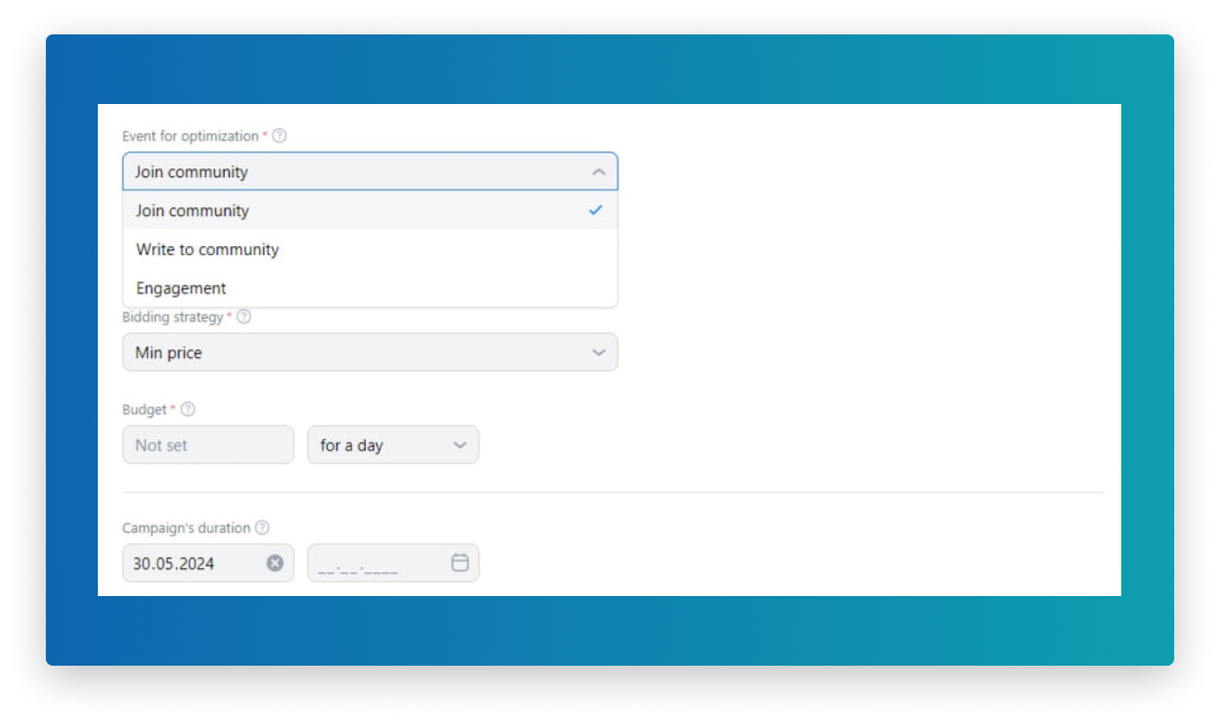The height and width of the screenshot is (723, 1220).
Task: Click the collapse chevron on Event for optimization
Action: (x=598, y=171)
